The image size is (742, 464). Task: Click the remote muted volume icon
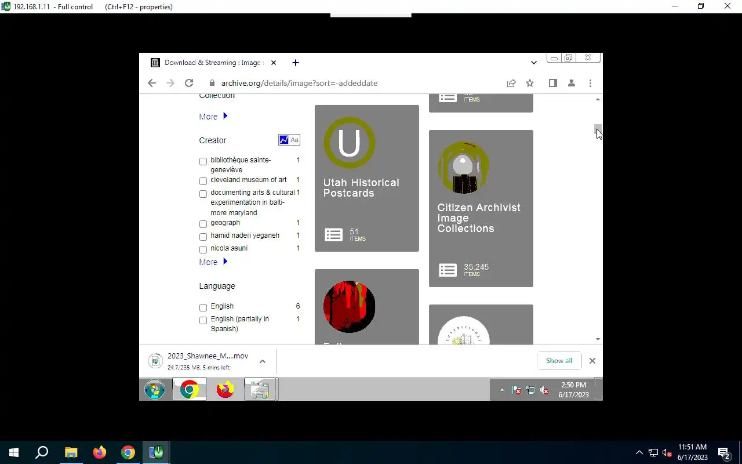click(x=544, y=390)
